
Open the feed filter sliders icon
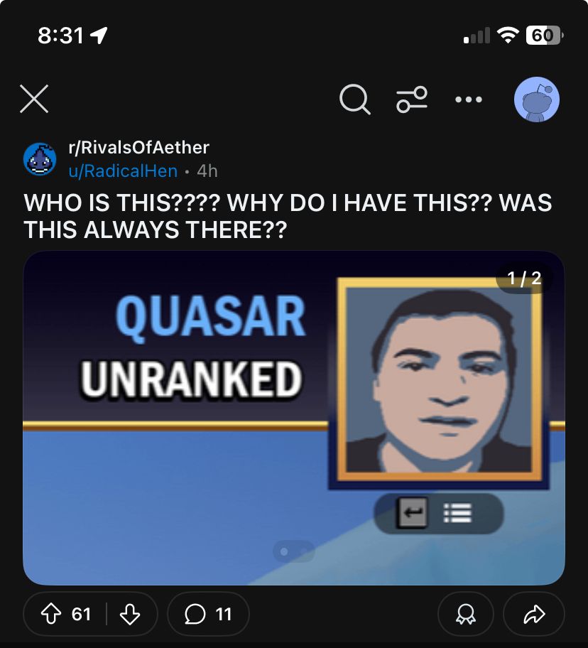coord(412,99)
